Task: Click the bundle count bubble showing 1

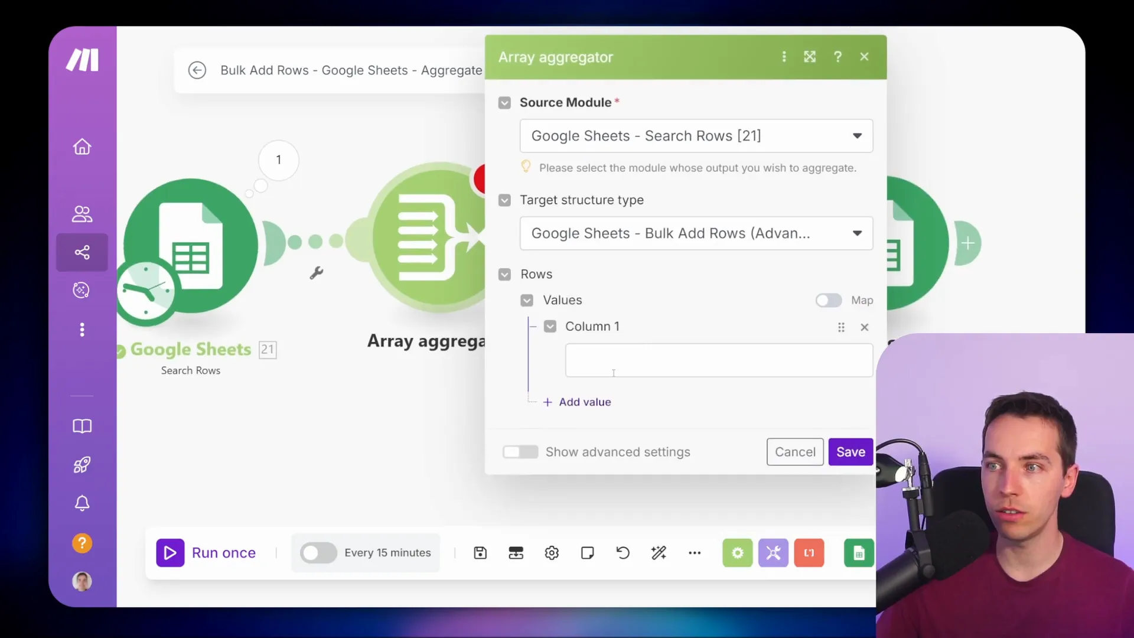Action: pos(279,160)
